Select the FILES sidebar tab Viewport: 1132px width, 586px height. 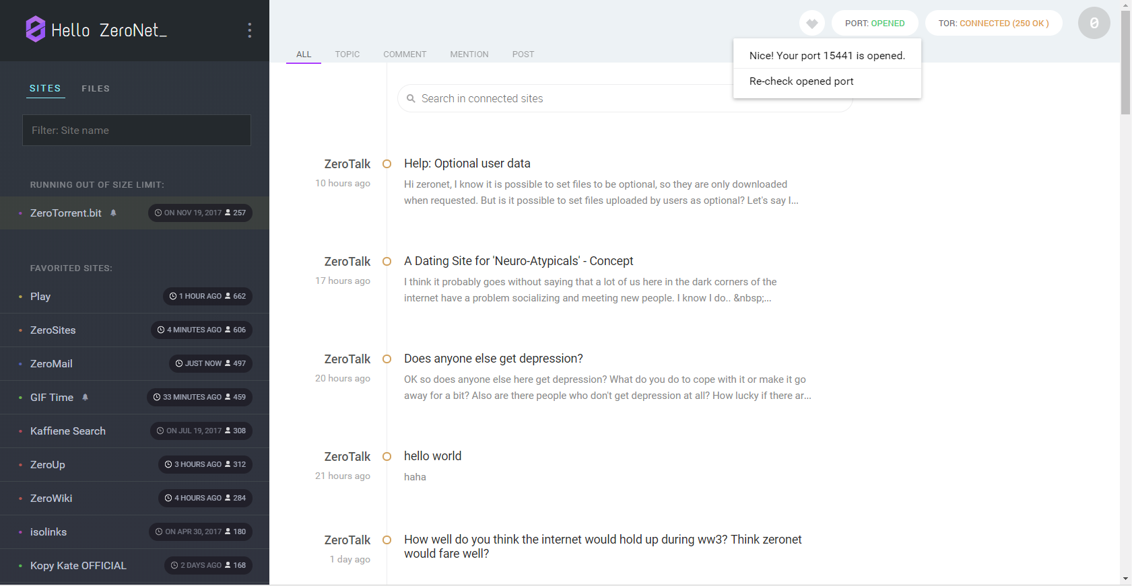coord(96,88)
